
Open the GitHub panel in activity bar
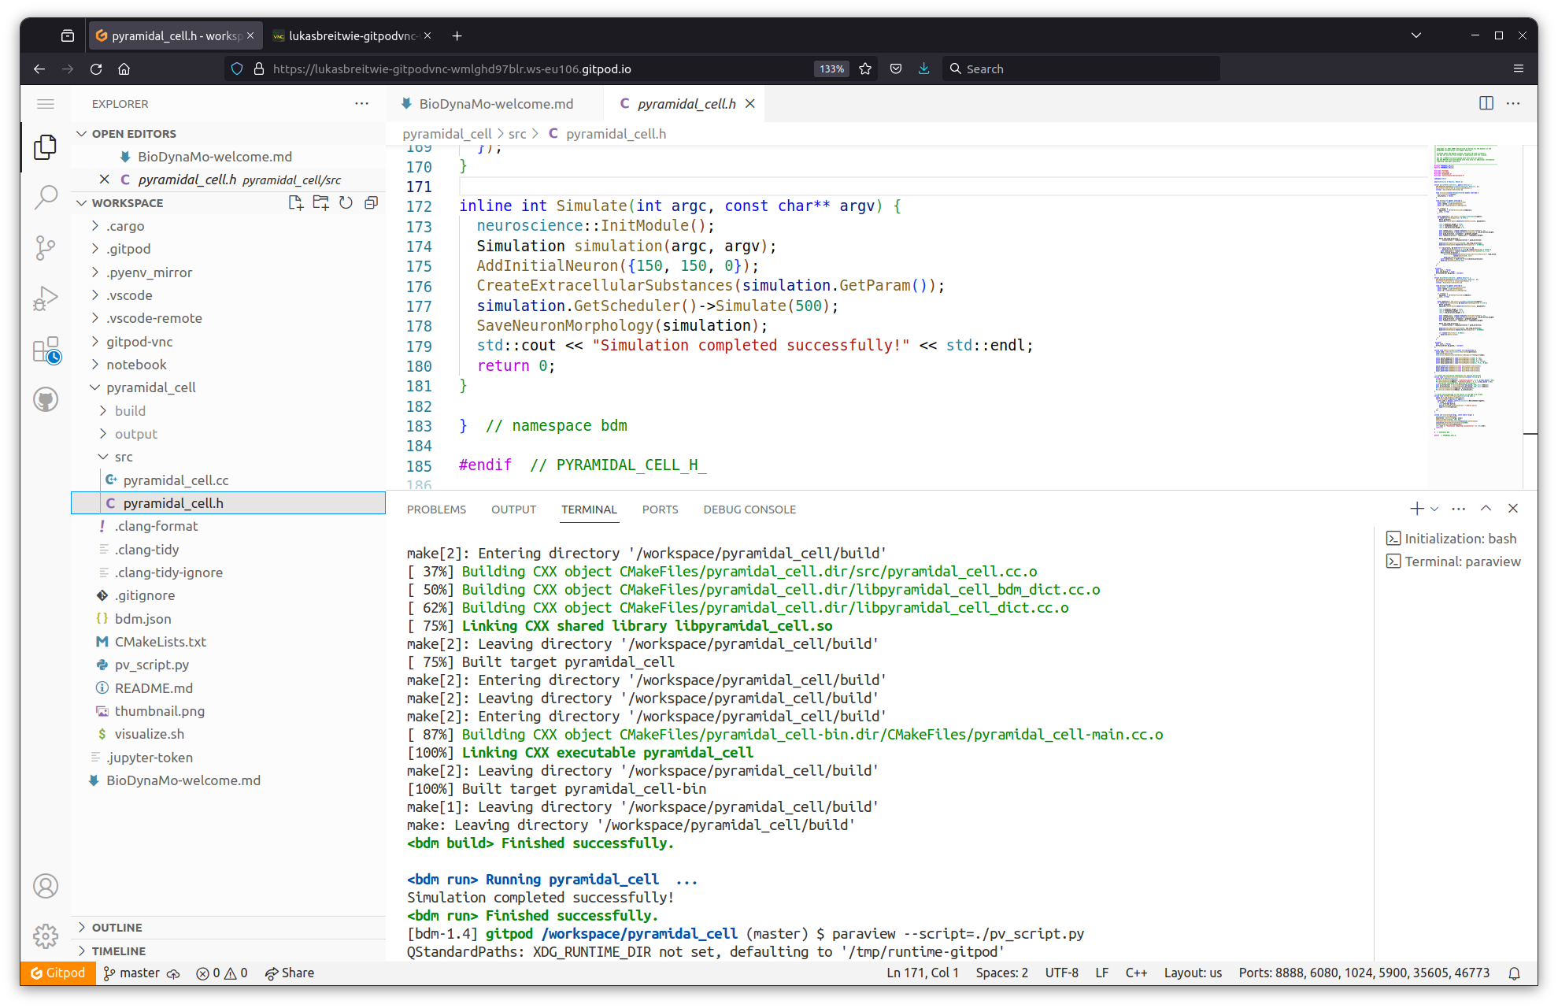point(46,399)
